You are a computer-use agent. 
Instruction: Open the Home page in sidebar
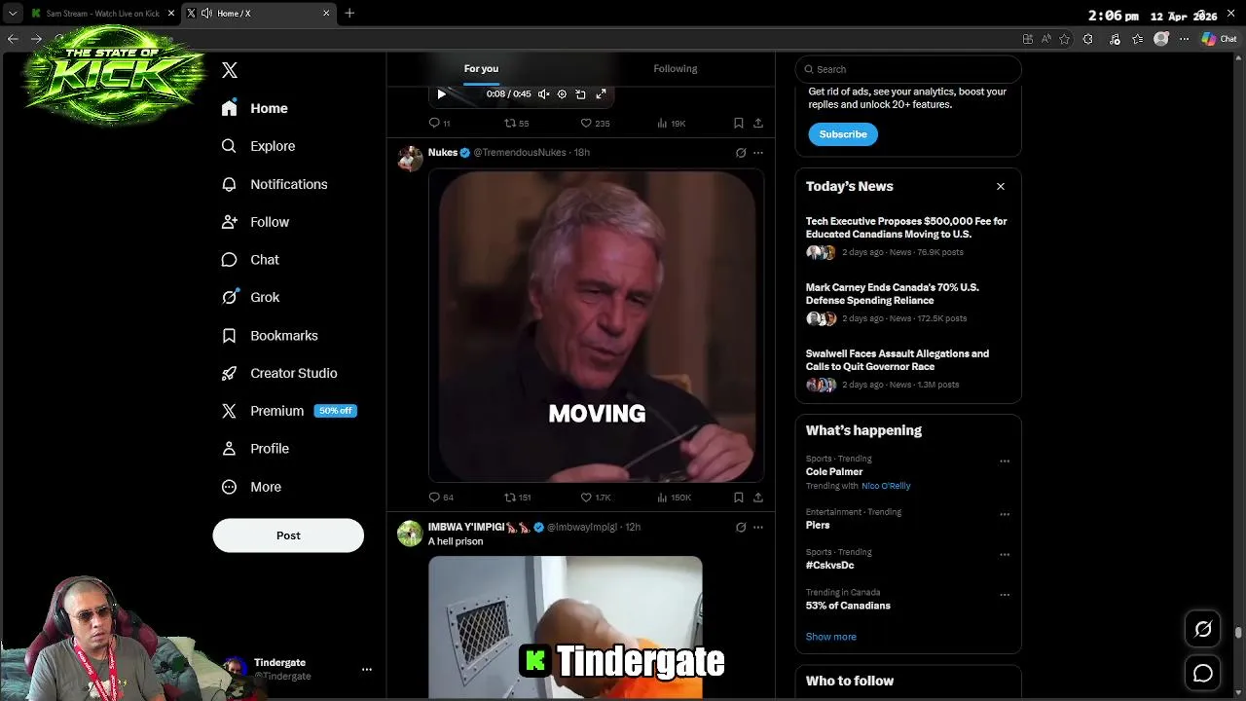click(x=255, y=108)
